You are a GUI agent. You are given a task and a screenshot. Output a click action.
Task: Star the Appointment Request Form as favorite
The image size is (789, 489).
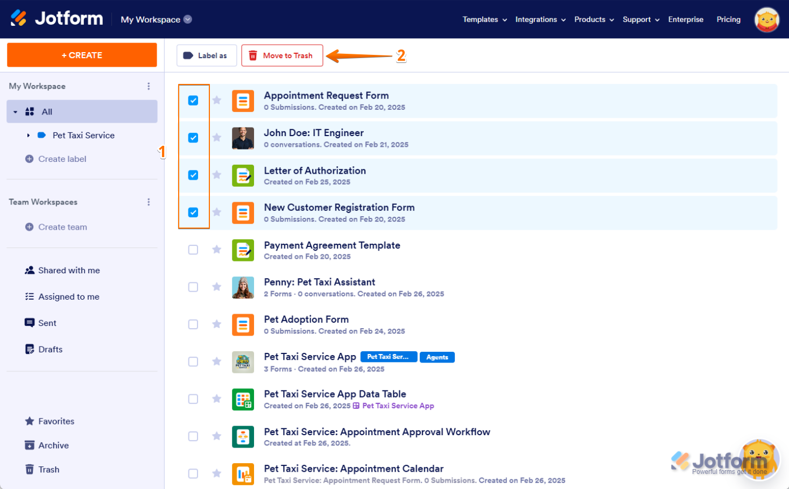click(217, 101)
